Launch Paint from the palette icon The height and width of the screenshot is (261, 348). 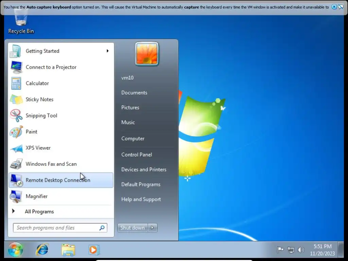tap(16, 132)
